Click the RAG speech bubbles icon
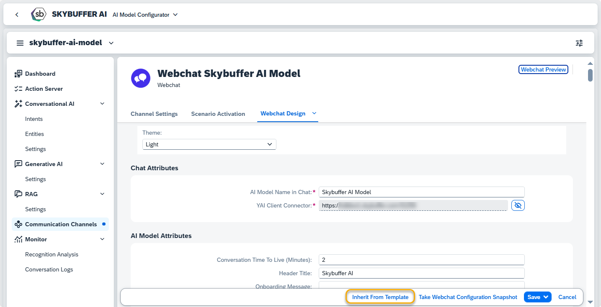 click(18, 194)
